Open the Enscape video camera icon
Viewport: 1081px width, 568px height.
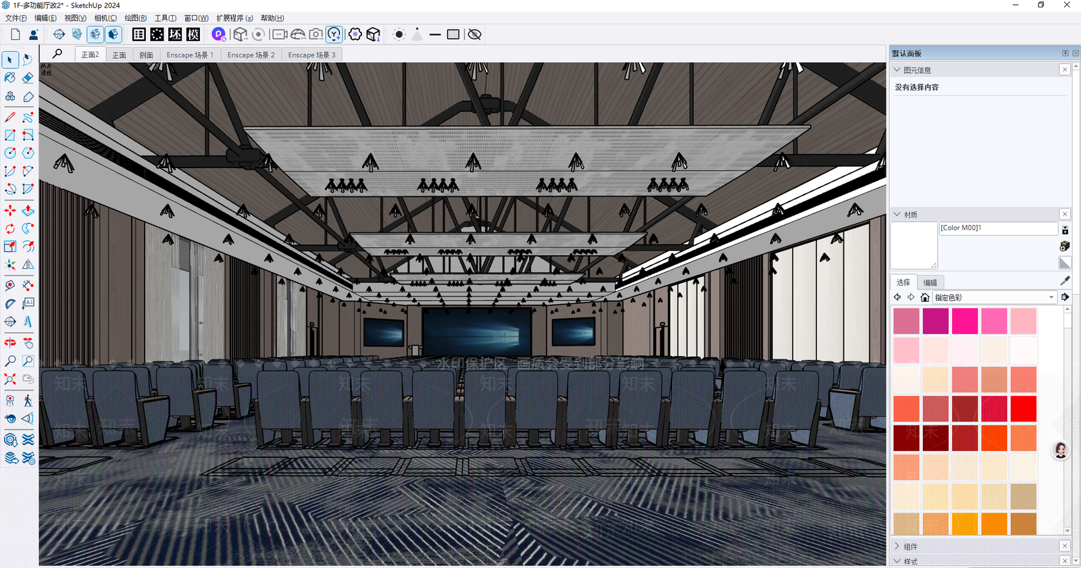279,34
